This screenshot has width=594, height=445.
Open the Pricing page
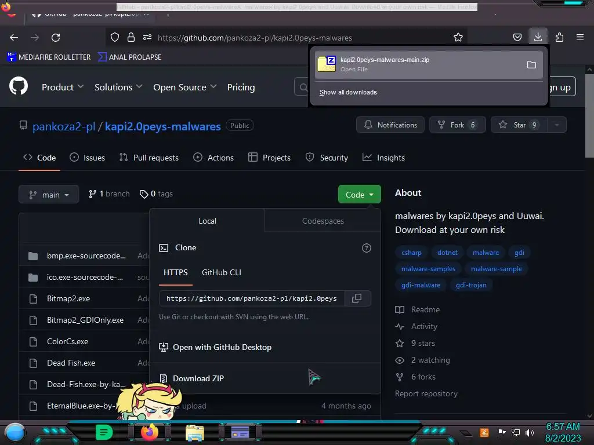pyautogui.click(x=241, y=87)
